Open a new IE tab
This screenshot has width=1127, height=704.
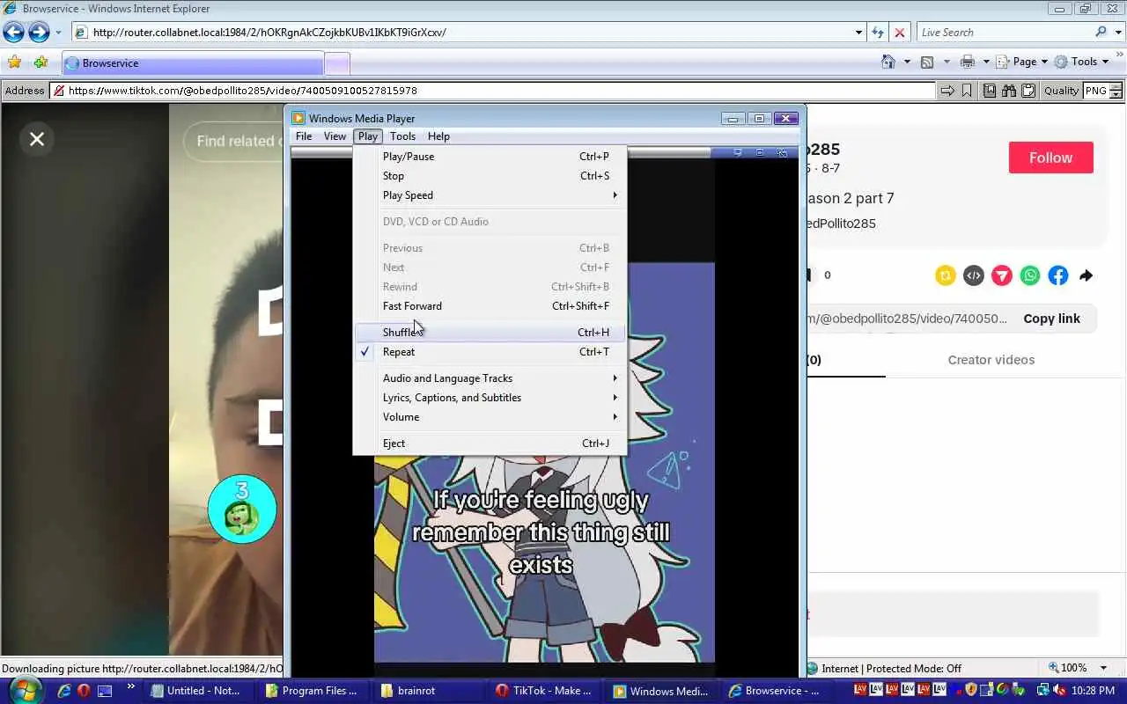pos(337,63)
